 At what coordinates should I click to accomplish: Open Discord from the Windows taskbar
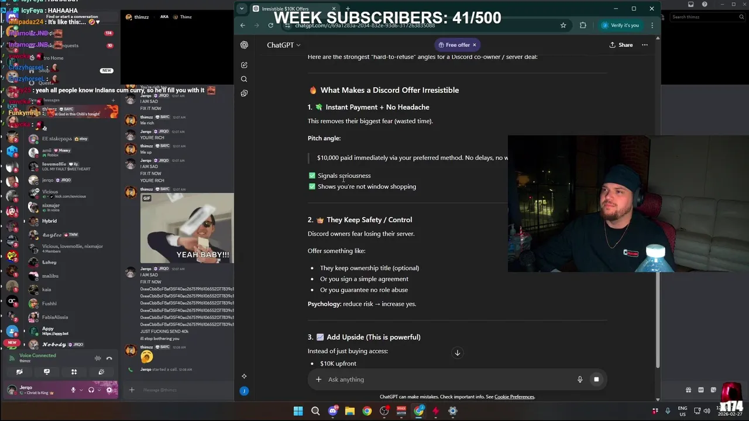(x=333, y=411)
